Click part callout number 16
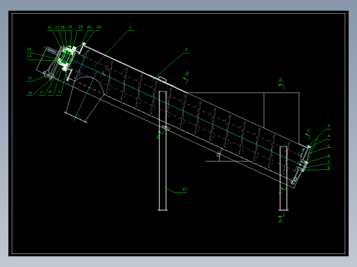The width and height of the screenshot is (357, 267). (x=49, y=27)
